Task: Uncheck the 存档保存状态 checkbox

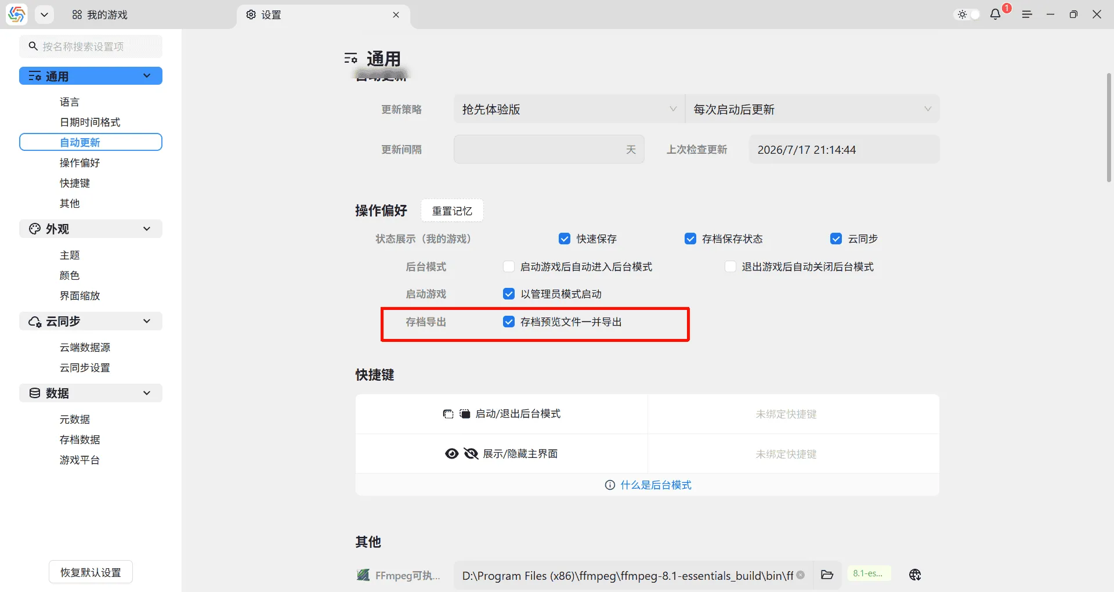Action: (x=690, y=239)
